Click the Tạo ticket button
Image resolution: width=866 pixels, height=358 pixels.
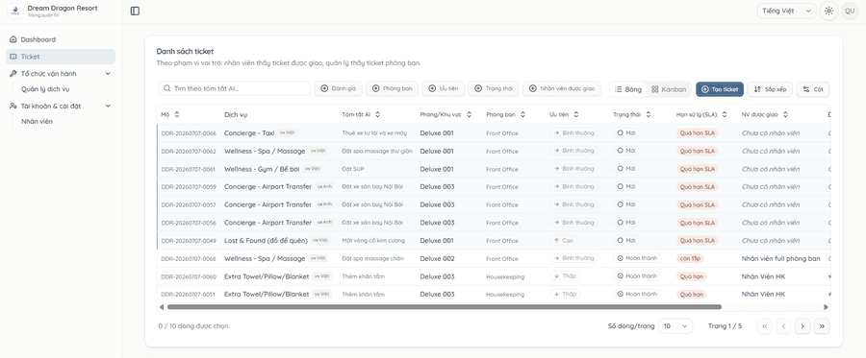pos(720,89)
